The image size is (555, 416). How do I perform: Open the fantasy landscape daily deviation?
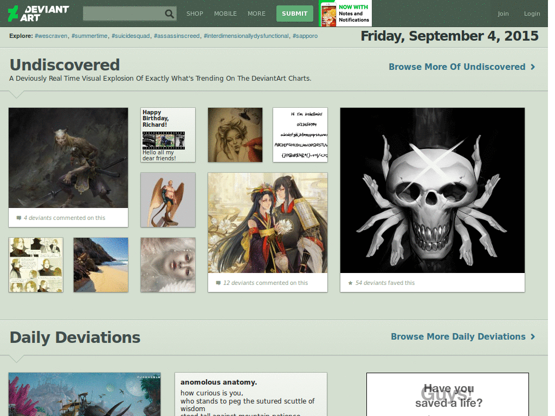coord(85,394)
